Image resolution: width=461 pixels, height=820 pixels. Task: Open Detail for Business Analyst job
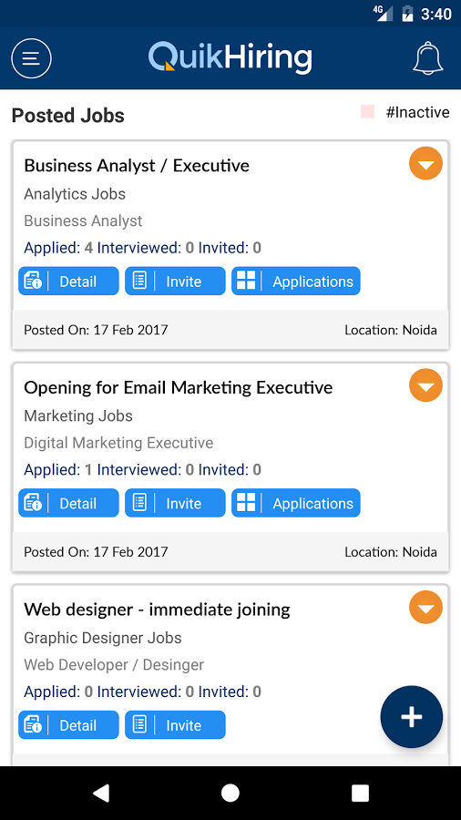pos(69,282)
